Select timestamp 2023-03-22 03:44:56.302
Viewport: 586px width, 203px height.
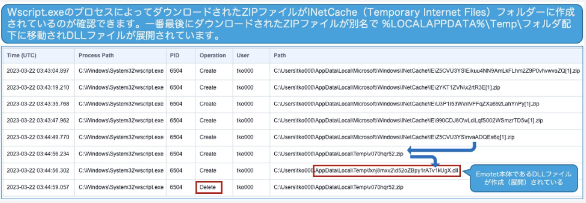click(x=38, y=170)
